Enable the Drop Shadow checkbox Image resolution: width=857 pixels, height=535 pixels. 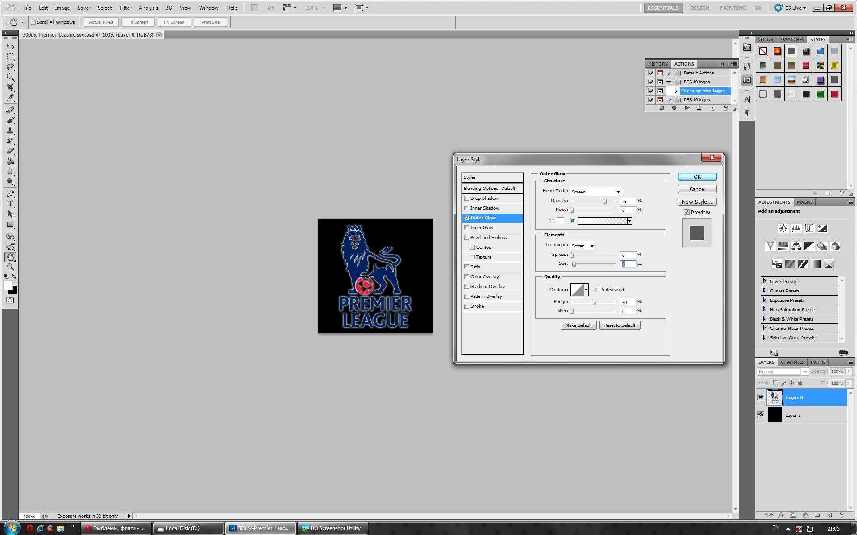click(x=466, y=198)
